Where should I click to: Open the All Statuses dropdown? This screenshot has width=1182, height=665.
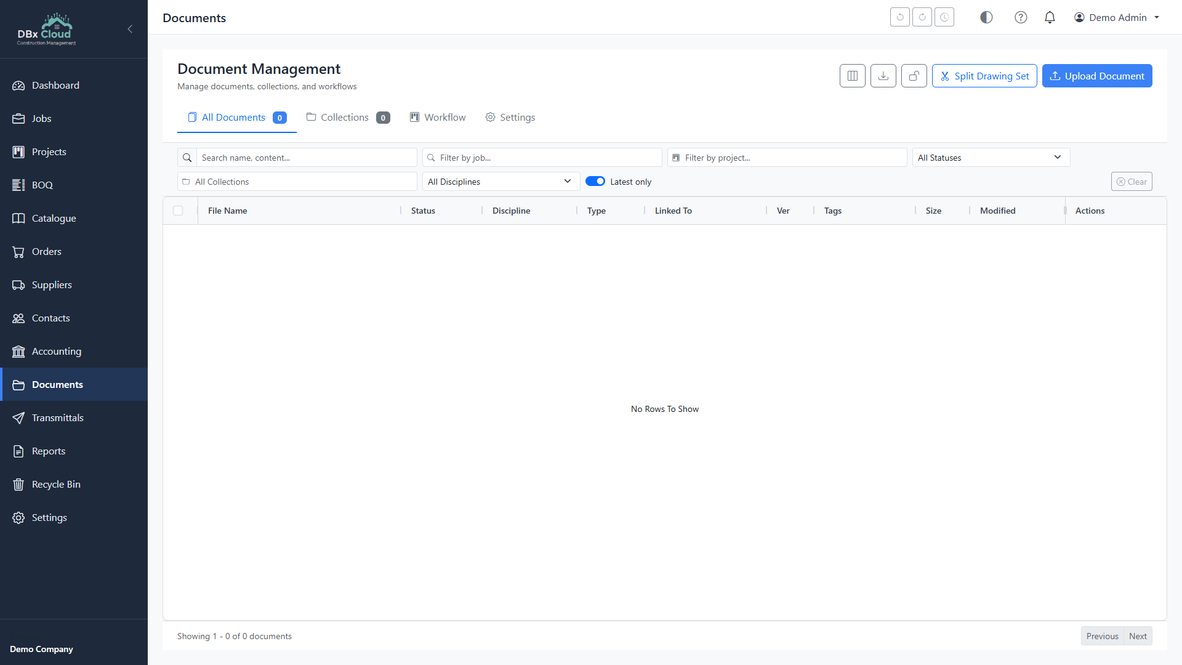(x=990, y=157)
